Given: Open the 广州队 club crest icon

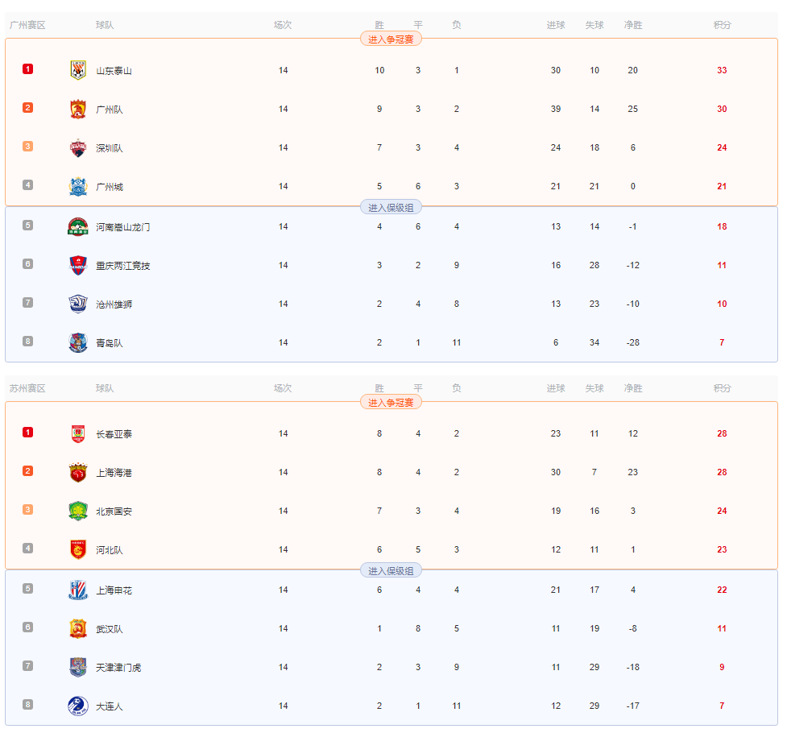Looking at the screenshot, I should [78, 109].
